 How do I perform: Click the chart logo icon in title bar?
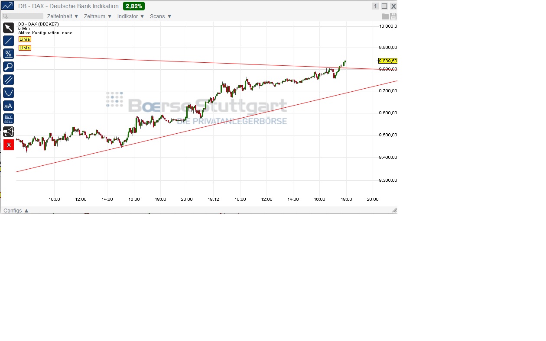8,6
